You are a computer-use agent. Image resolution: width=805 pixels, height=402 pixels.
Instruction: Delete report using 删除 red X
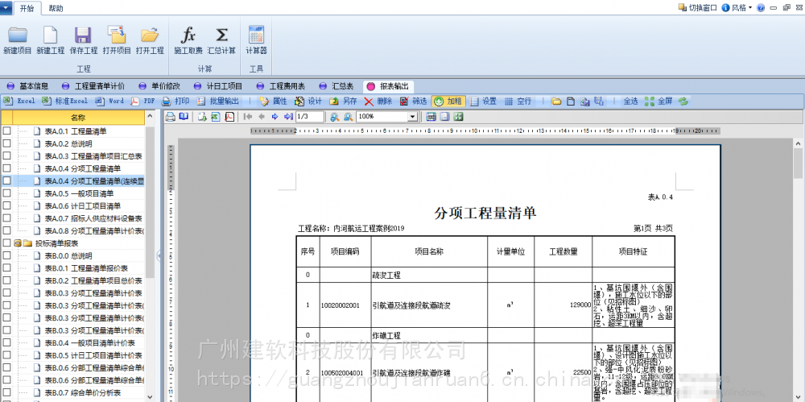pyautogui.click(x=378, y=102)
